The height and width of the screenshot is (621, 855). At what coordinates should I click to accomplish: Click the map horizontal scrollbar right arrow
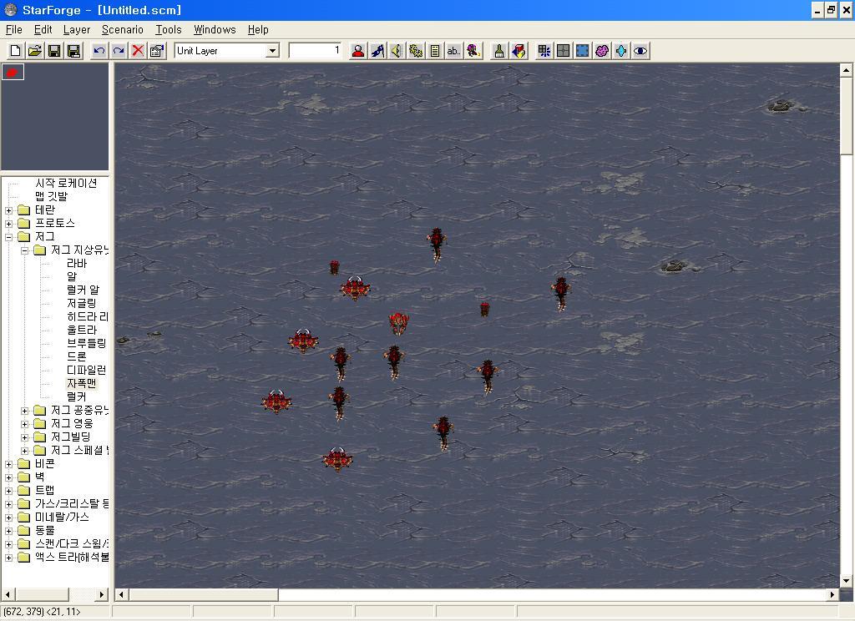(832, 594)
